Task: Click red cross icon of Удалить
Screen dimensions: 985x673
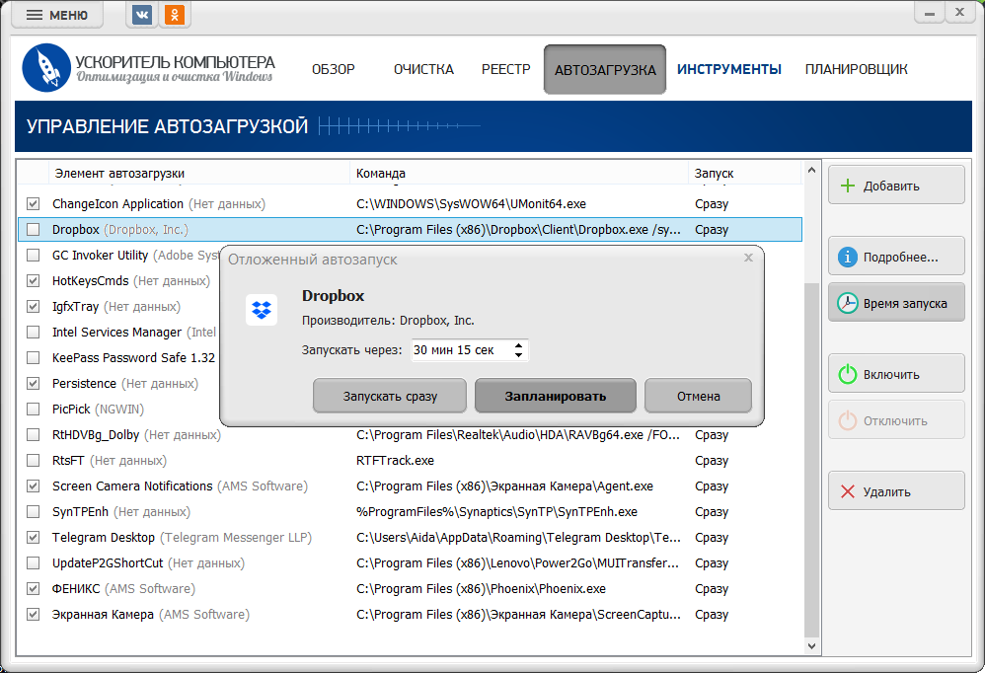Action: [848, 491]
